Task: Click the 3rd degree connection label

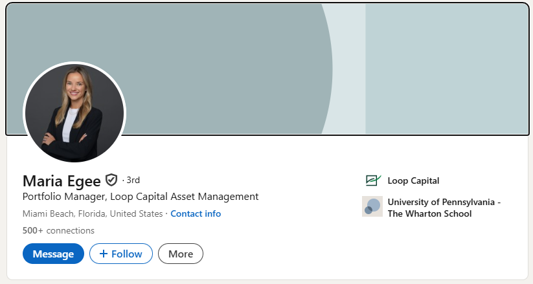Action: pos(133,180)
